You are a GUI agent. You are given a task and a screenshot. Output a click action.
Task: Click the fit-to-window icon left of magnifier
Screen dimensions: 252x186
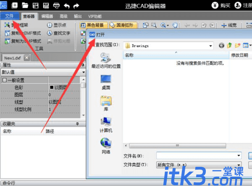click(x=146, y=25)
